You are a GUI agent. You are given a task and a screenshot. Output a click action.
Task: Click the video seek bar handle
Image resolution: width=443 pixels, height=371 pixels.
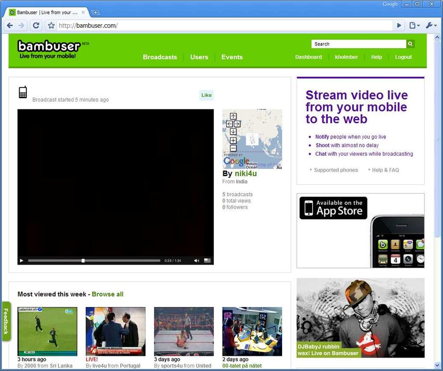83,261
